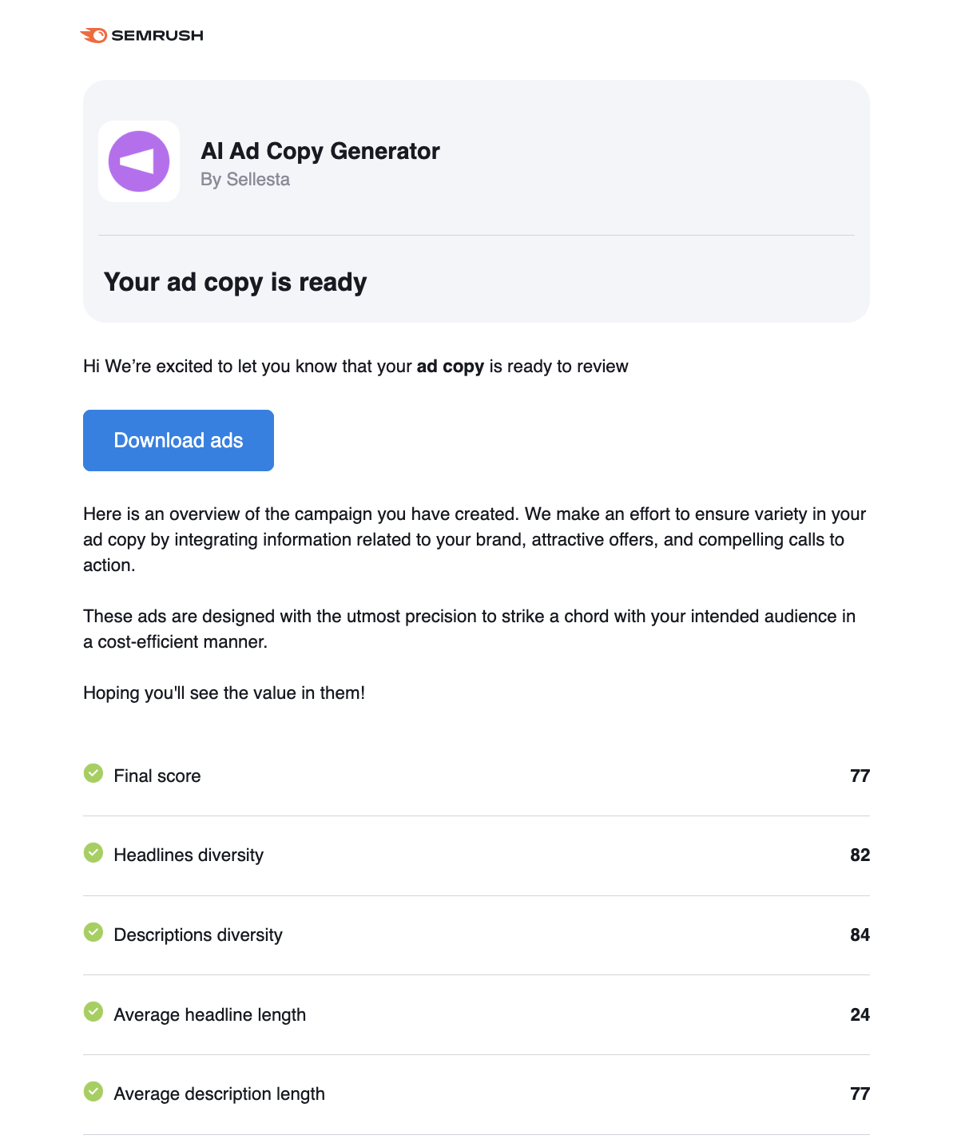The width and height of the screenshot is (973, 1139).
Task: Click green checkmark beside Headlines diversity
Action: click(93, 853)
